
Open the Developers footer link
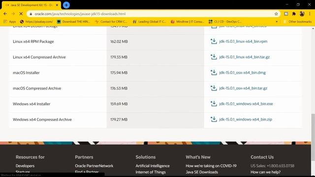pos(25,166)
